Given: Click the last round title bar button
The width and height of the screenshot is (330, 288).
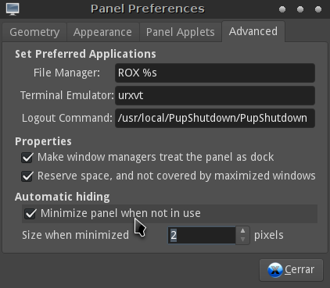Looking at the screenshot, I should point(318,9).
